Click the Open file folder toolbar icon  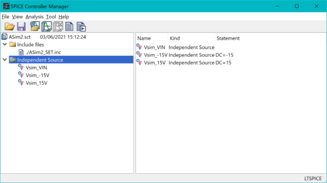click(x=9, y=27)
